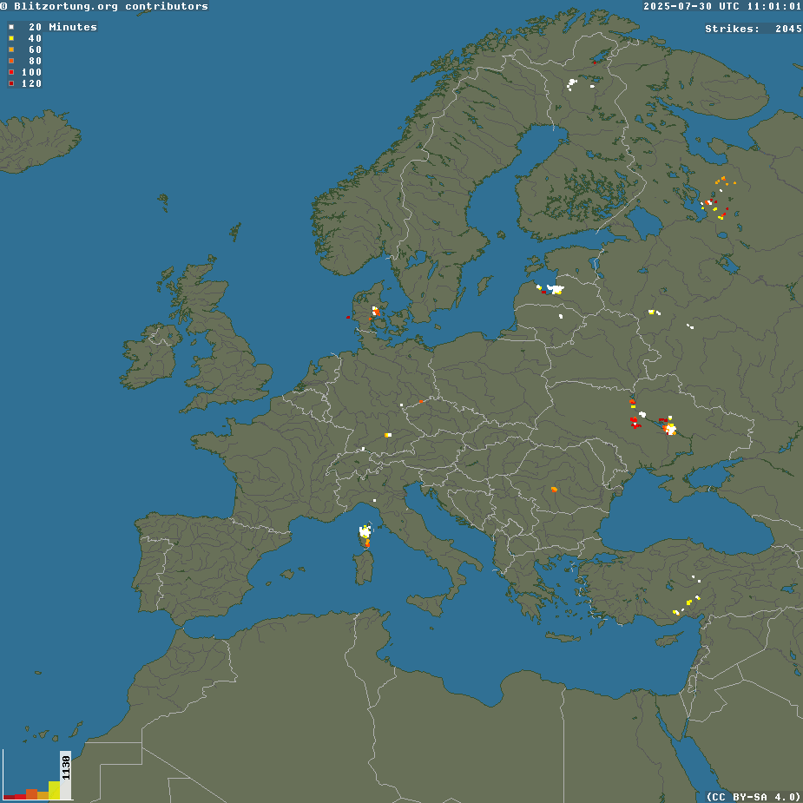This screenshot has width=803, height=803.
Task: Click the white strike dot in northern Italy
Action: [x=374, y=500]
